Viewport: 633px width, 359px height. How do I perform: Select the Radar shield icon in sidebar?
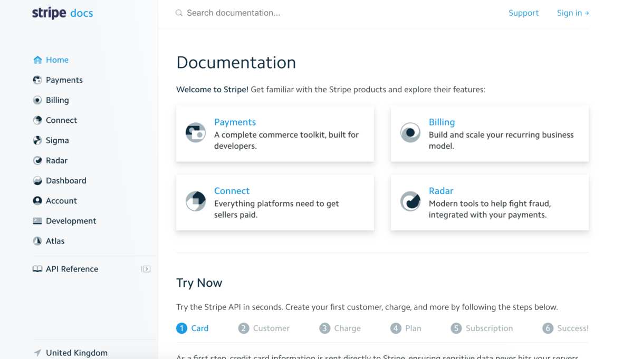click(37, 160)
